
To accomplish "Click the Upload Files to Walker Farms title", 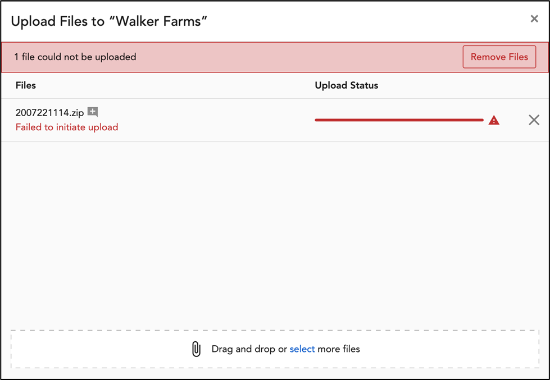I will pos(109,21).
